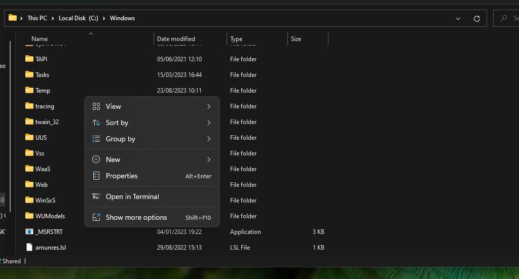This screenshot has width=519, height=279.
Task: Click the refresh icon in address bar
Action: point(476,18)
